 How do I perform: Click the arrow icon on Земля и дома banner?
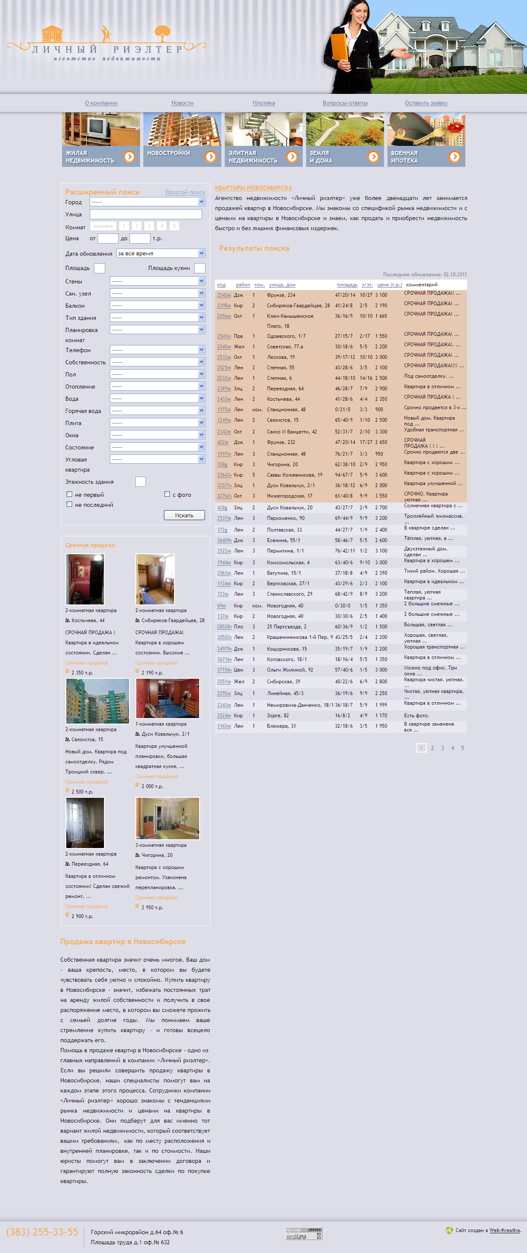pyautogui.click(x=373, y=156)
